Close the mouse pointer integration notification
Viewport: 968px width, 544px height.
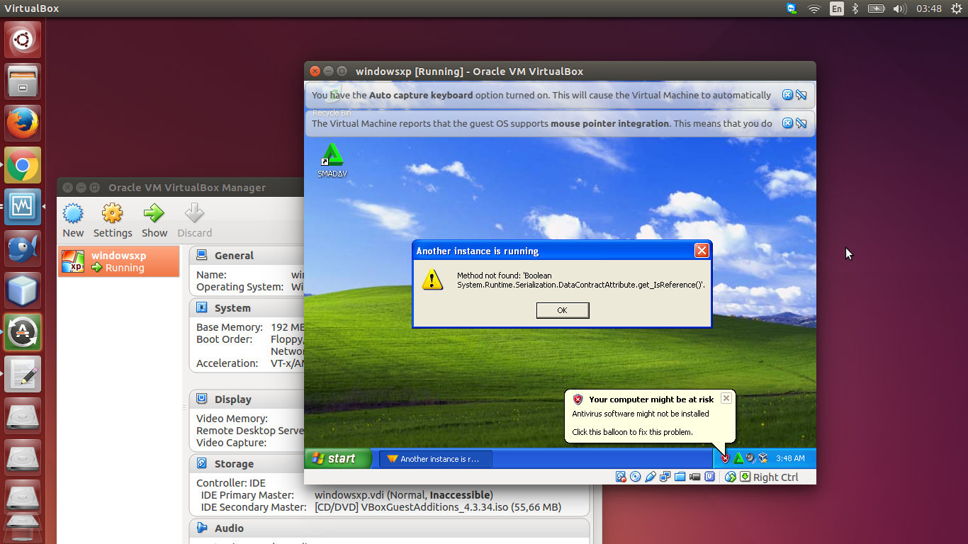tap(787, 123)
